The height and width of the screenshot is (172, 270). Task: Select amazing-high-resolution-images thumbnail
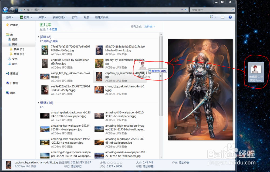(x=99, y=129)
